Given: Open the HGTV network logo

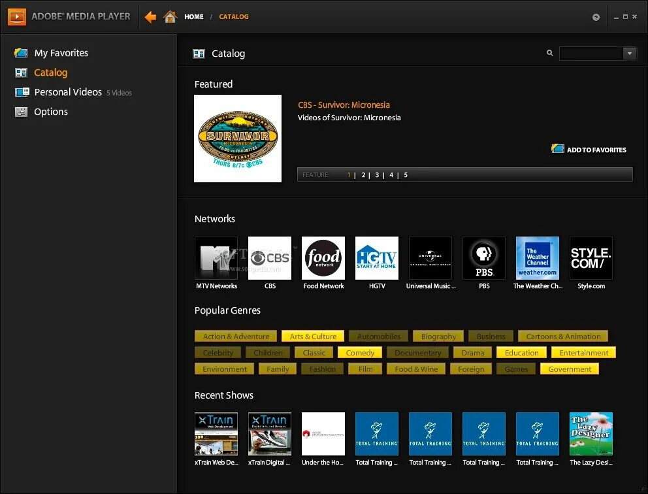Looking at the screenshot, I should pos(377,258).
